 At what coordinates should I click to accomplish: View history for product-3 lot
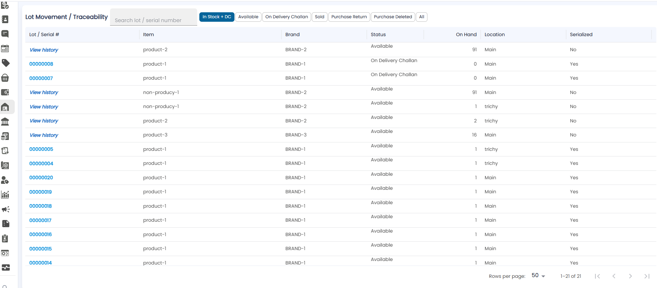[x=44, y=135]
